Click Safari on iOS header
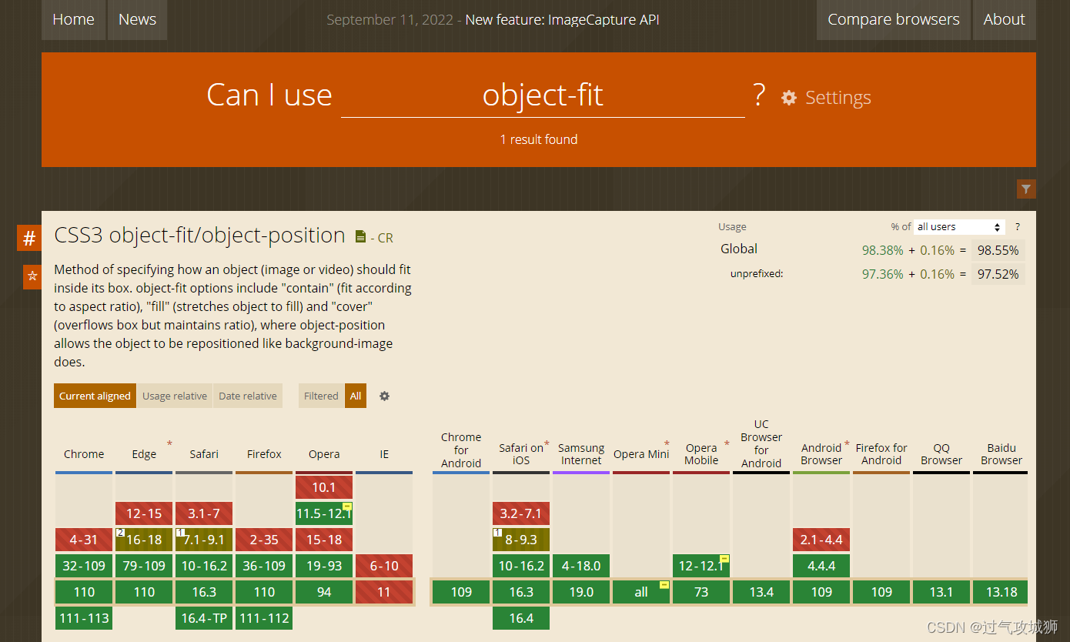1070x642 pixels. pyautogui.click(x=521, y=454)
